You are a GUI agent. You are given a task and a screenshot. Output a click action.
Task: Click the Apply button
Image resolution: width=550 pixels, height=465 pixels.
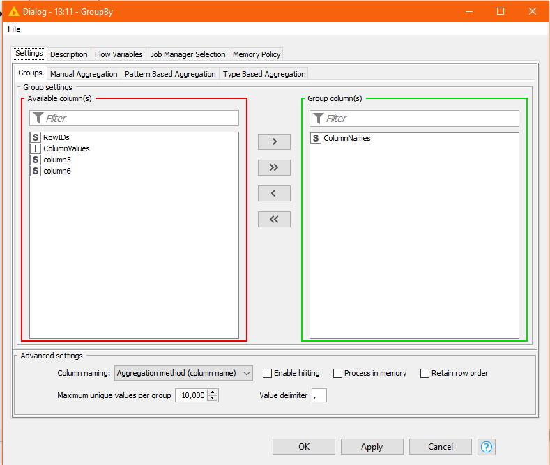click(372, 447)
